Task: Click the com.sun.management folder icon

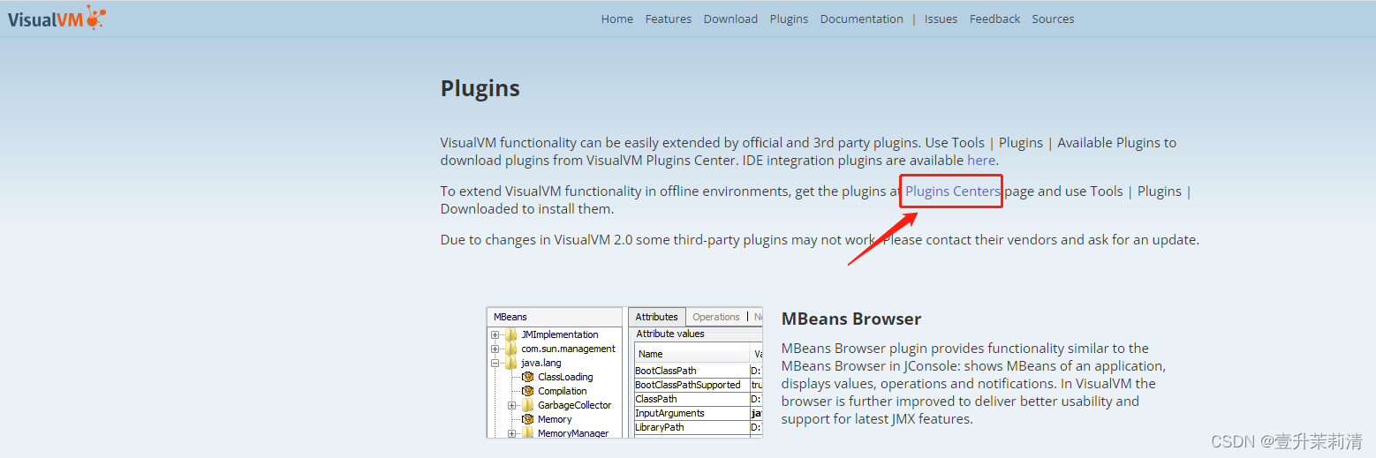Action: point(511,349)
